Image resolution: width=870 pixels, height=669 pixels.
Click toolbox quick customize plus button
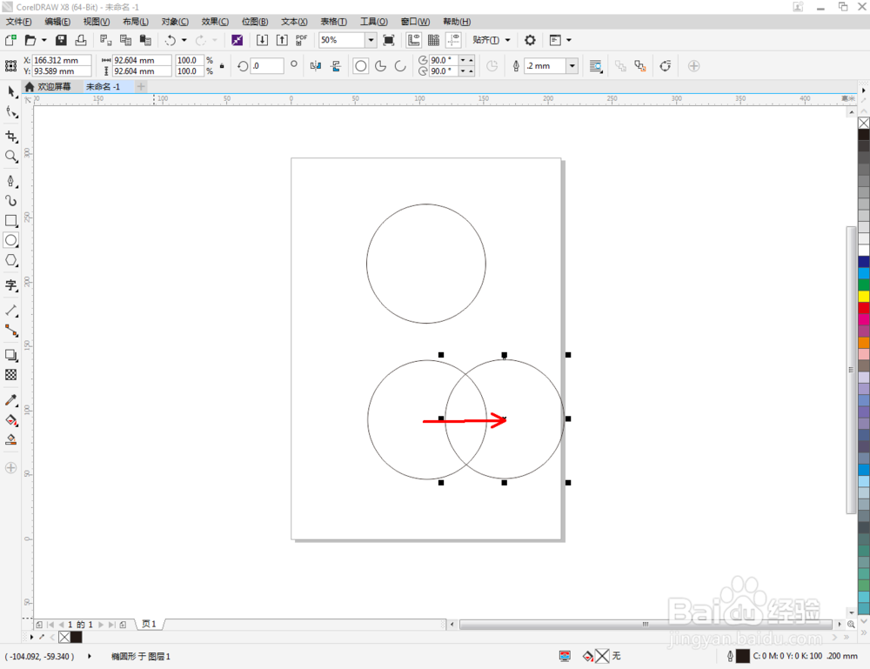coord(11,468)
